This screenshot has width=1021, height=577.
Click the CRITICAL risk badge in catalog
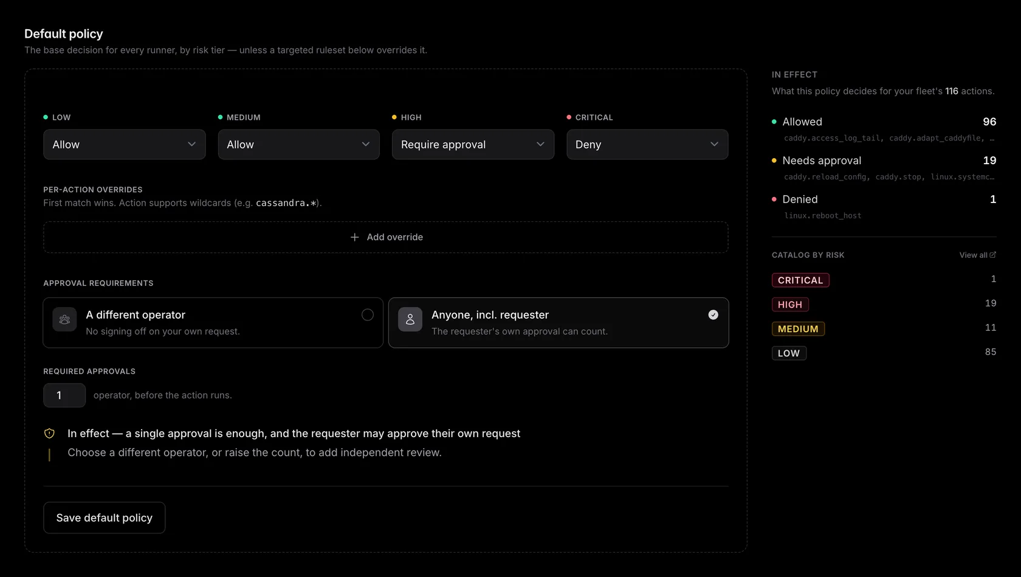[800, 280]
